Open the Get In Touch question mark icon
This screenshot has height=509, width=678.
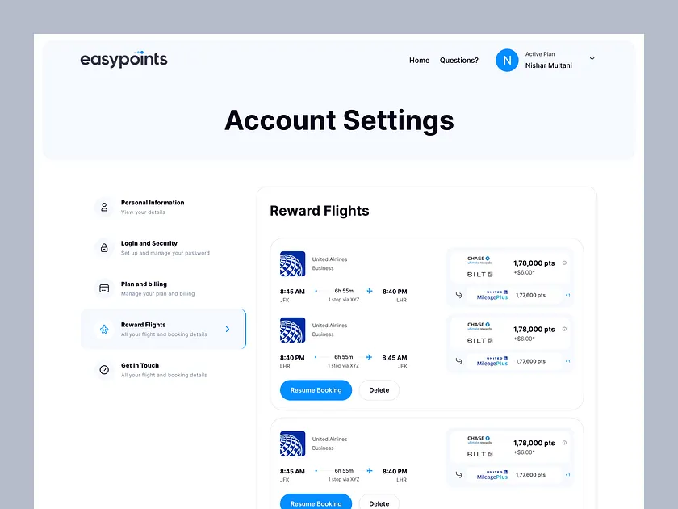[104, 369]
